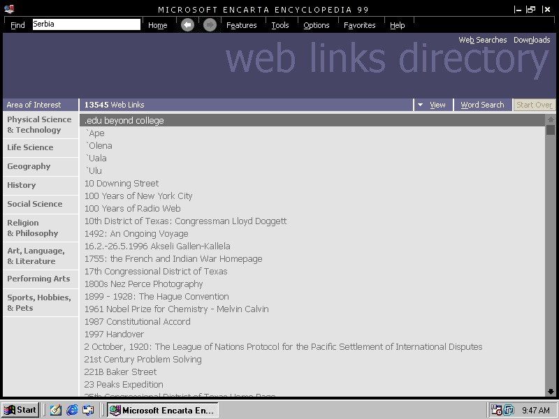The width and height of the screenshot is (559, 419).
Task: Click the scroll down arrow of the list
Action: 551,392
